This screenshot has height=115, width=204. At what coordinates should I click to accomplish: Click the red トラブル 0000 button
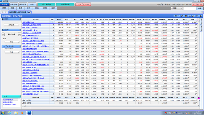tap(83, 4)
